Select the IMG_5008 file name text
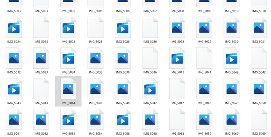This screenshot has height=137, width=271. pos(177,11)
